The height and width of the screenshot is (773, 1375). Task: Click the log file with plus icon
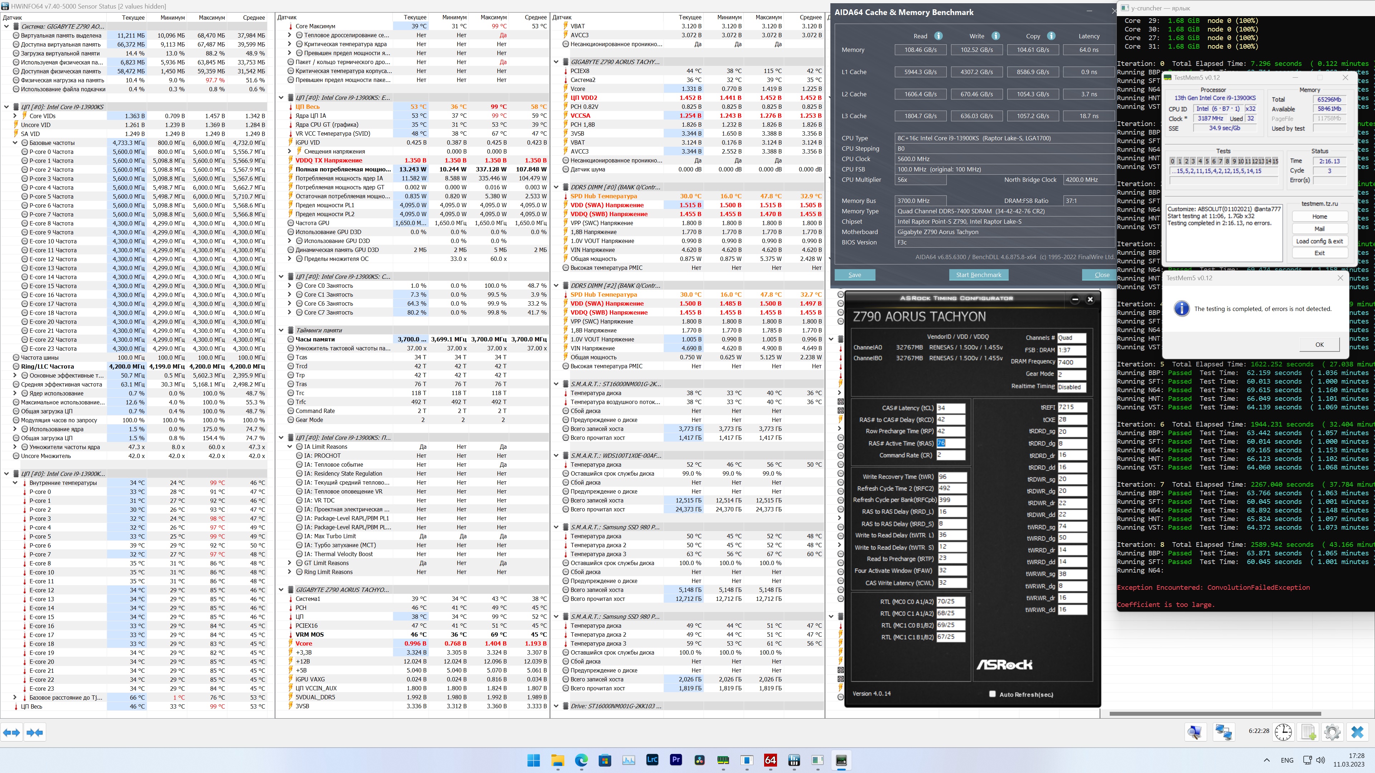click(1308, 732)
